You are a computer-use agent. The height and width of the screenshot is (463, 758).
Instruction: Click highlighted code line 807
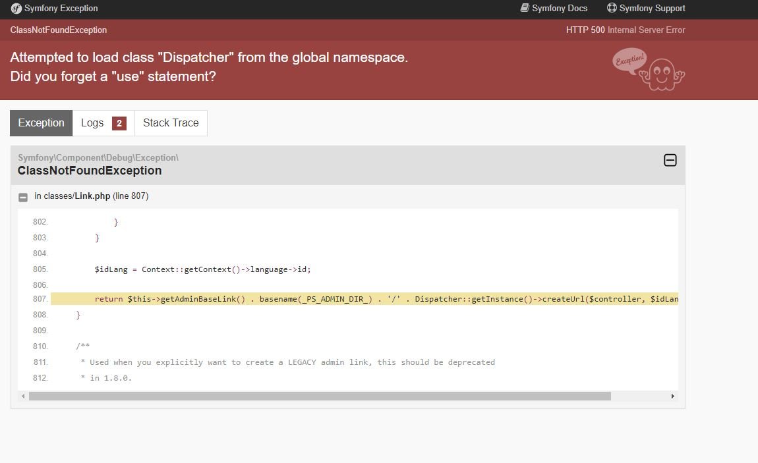pyautogui.click(x=364, y=299)
